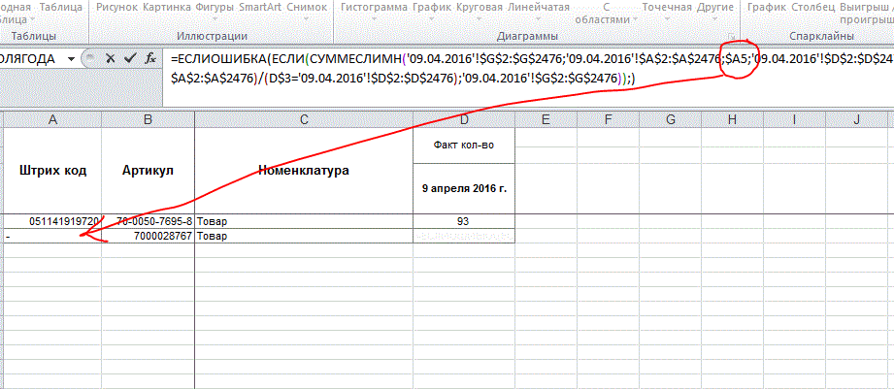The height and width of the screenshot is (389, 894).
Task: Select column F header
Action: [x=608, y=119]
